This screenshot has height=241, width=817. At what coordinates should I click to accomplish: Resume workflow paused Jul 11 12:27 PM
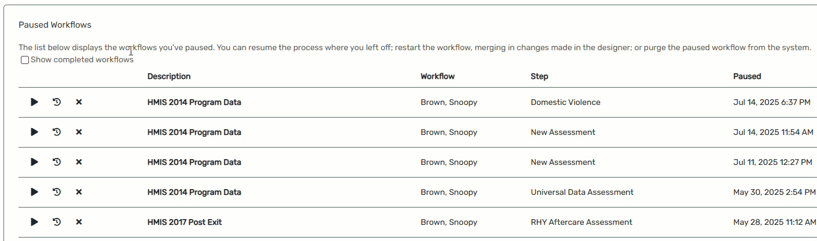point(34,162)
